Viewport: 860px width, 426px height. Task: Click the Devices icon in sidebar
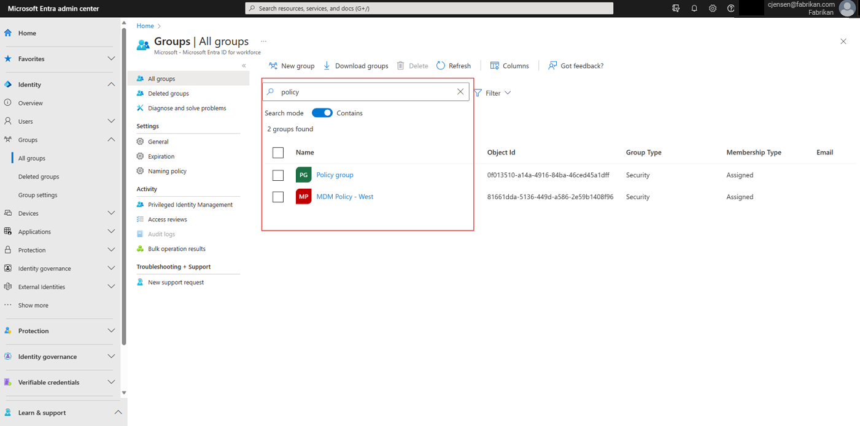pos(8,213)
